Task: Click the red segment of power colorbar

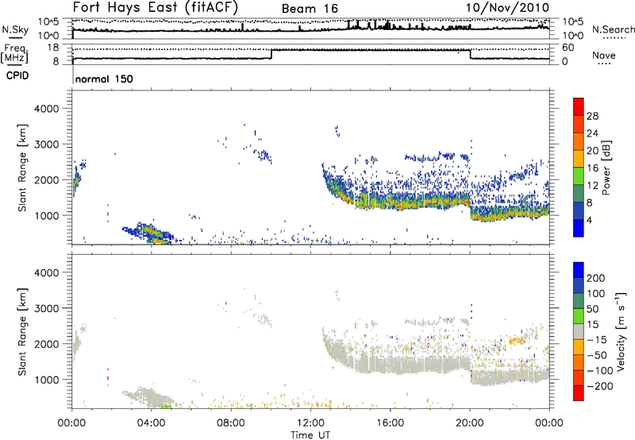Action: [x=579, y=106]
